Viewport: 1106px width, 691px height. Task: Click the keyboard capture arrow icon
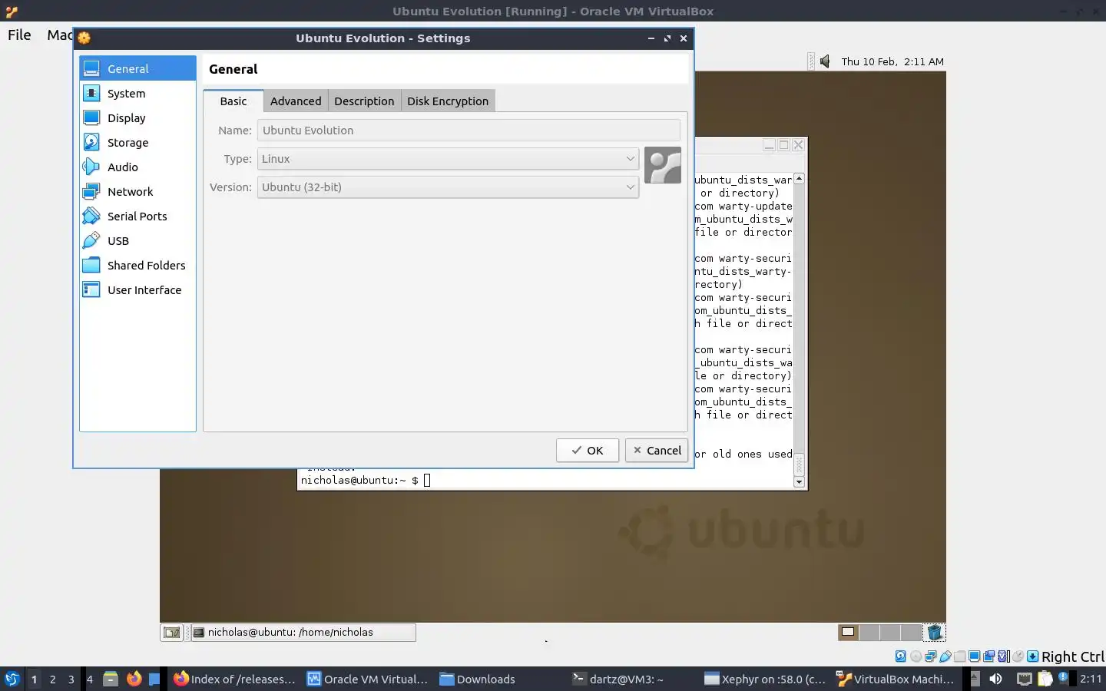click(x=1033, y=656)
